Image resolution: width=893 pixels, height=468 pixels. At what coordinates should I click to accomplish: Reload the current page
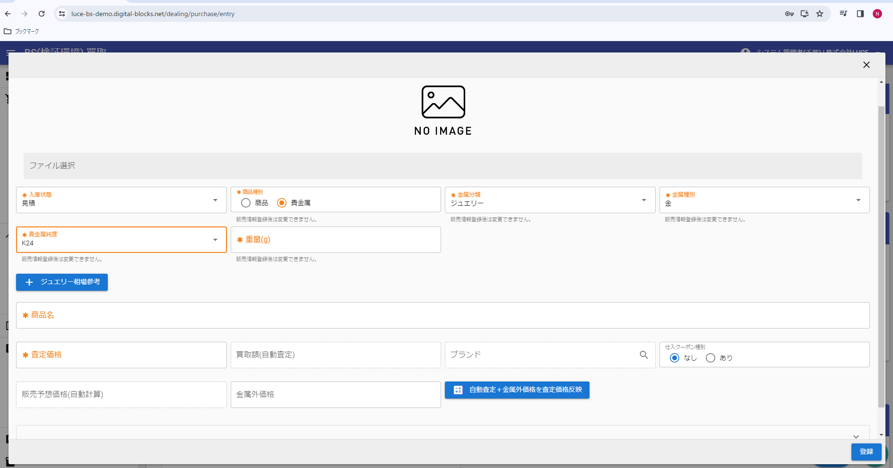point(42,14)
